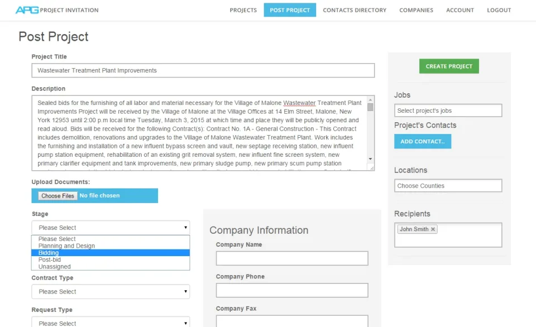
Task: Open the Contract Type dropdown
Action: (x=111, y=291)
